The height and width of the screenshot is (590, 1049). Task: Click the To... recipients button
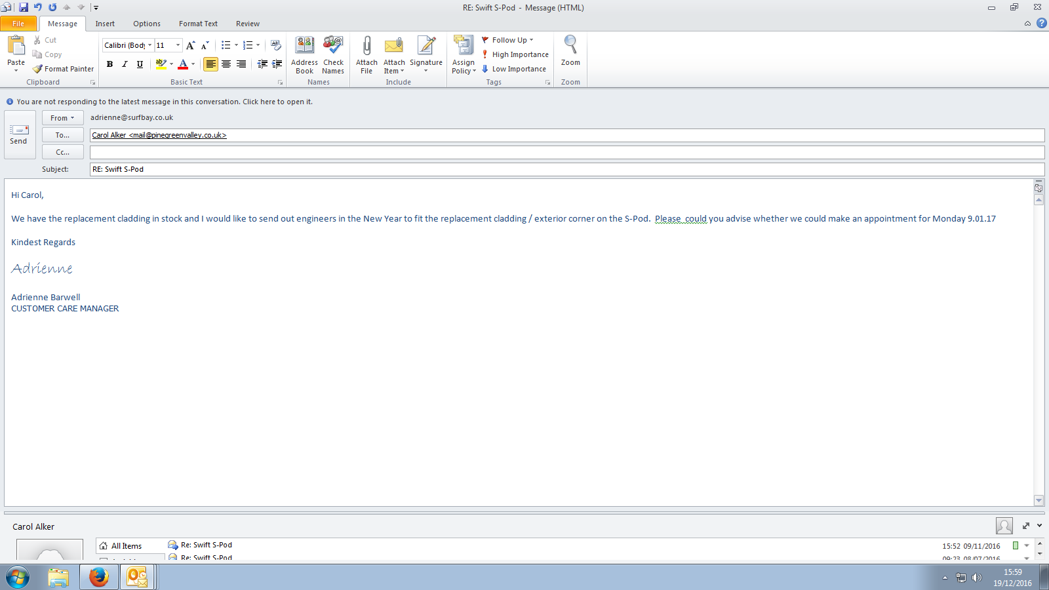pyautogui.click(x=62, y=135)
